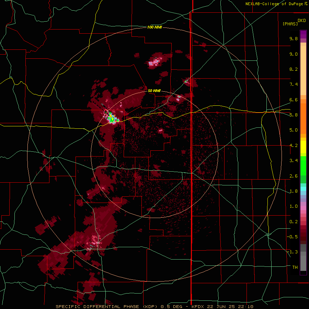The image size is (309, 309).
Task: Click the 7.4 scale value
Action: 294,84
